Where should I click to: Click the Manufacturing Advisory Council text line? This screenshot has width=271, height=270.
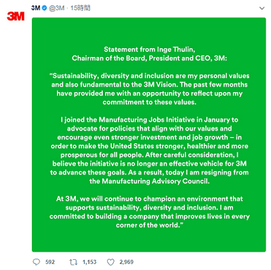coord(149,181)
